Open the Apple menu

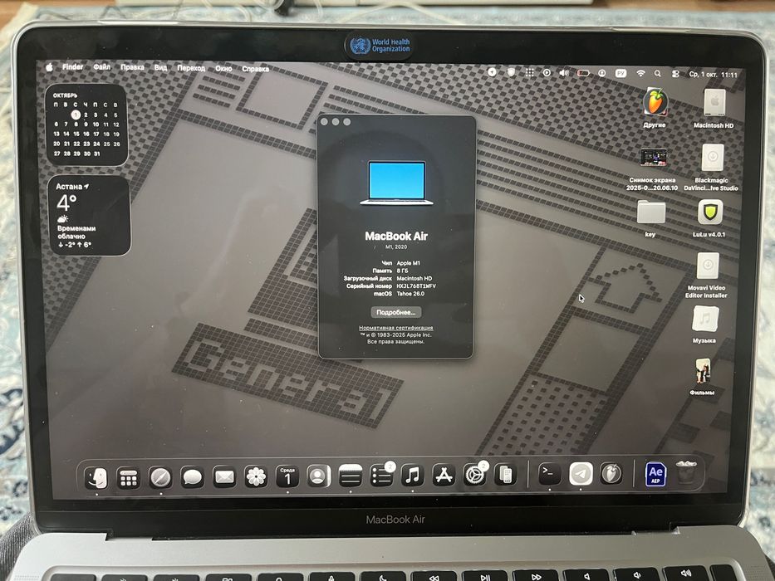50,67
